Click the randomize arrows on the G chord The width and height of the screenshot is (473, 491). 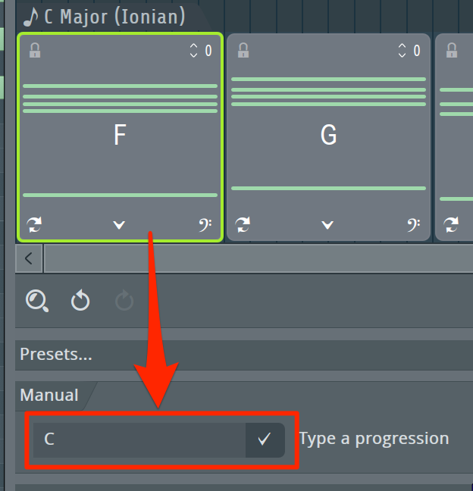[x=243, y=225]
